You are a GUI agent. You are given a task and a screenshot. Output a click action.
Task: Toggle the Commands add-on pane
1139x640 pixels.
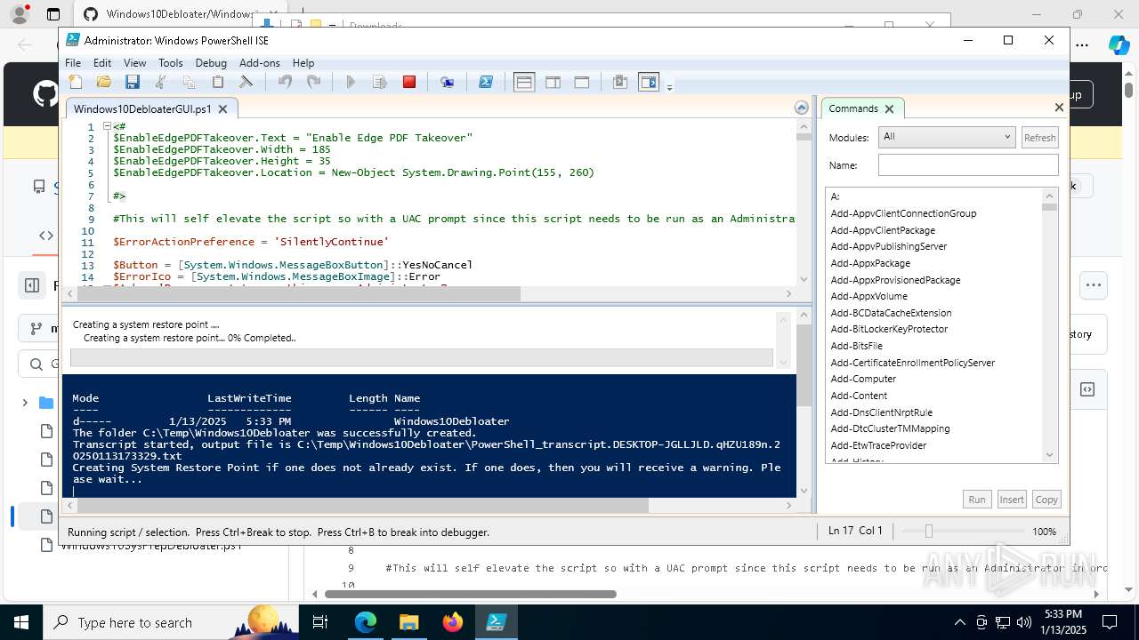[x=649, y=82]
